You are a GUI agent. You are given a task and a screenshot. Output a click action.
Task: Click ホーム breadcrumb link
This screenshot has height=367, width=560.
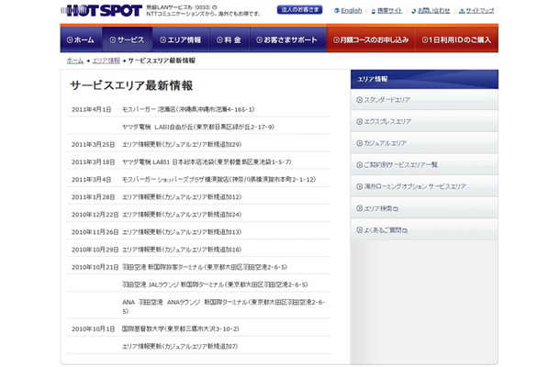coord(75,61)
